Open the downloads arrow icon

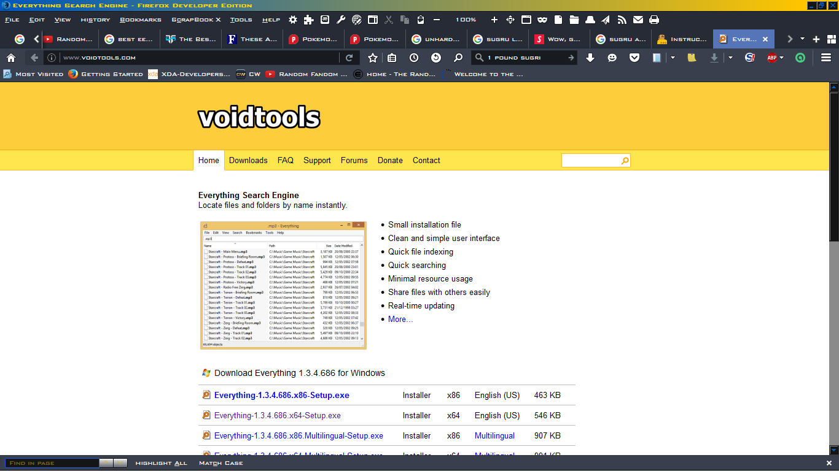(590, 58)
